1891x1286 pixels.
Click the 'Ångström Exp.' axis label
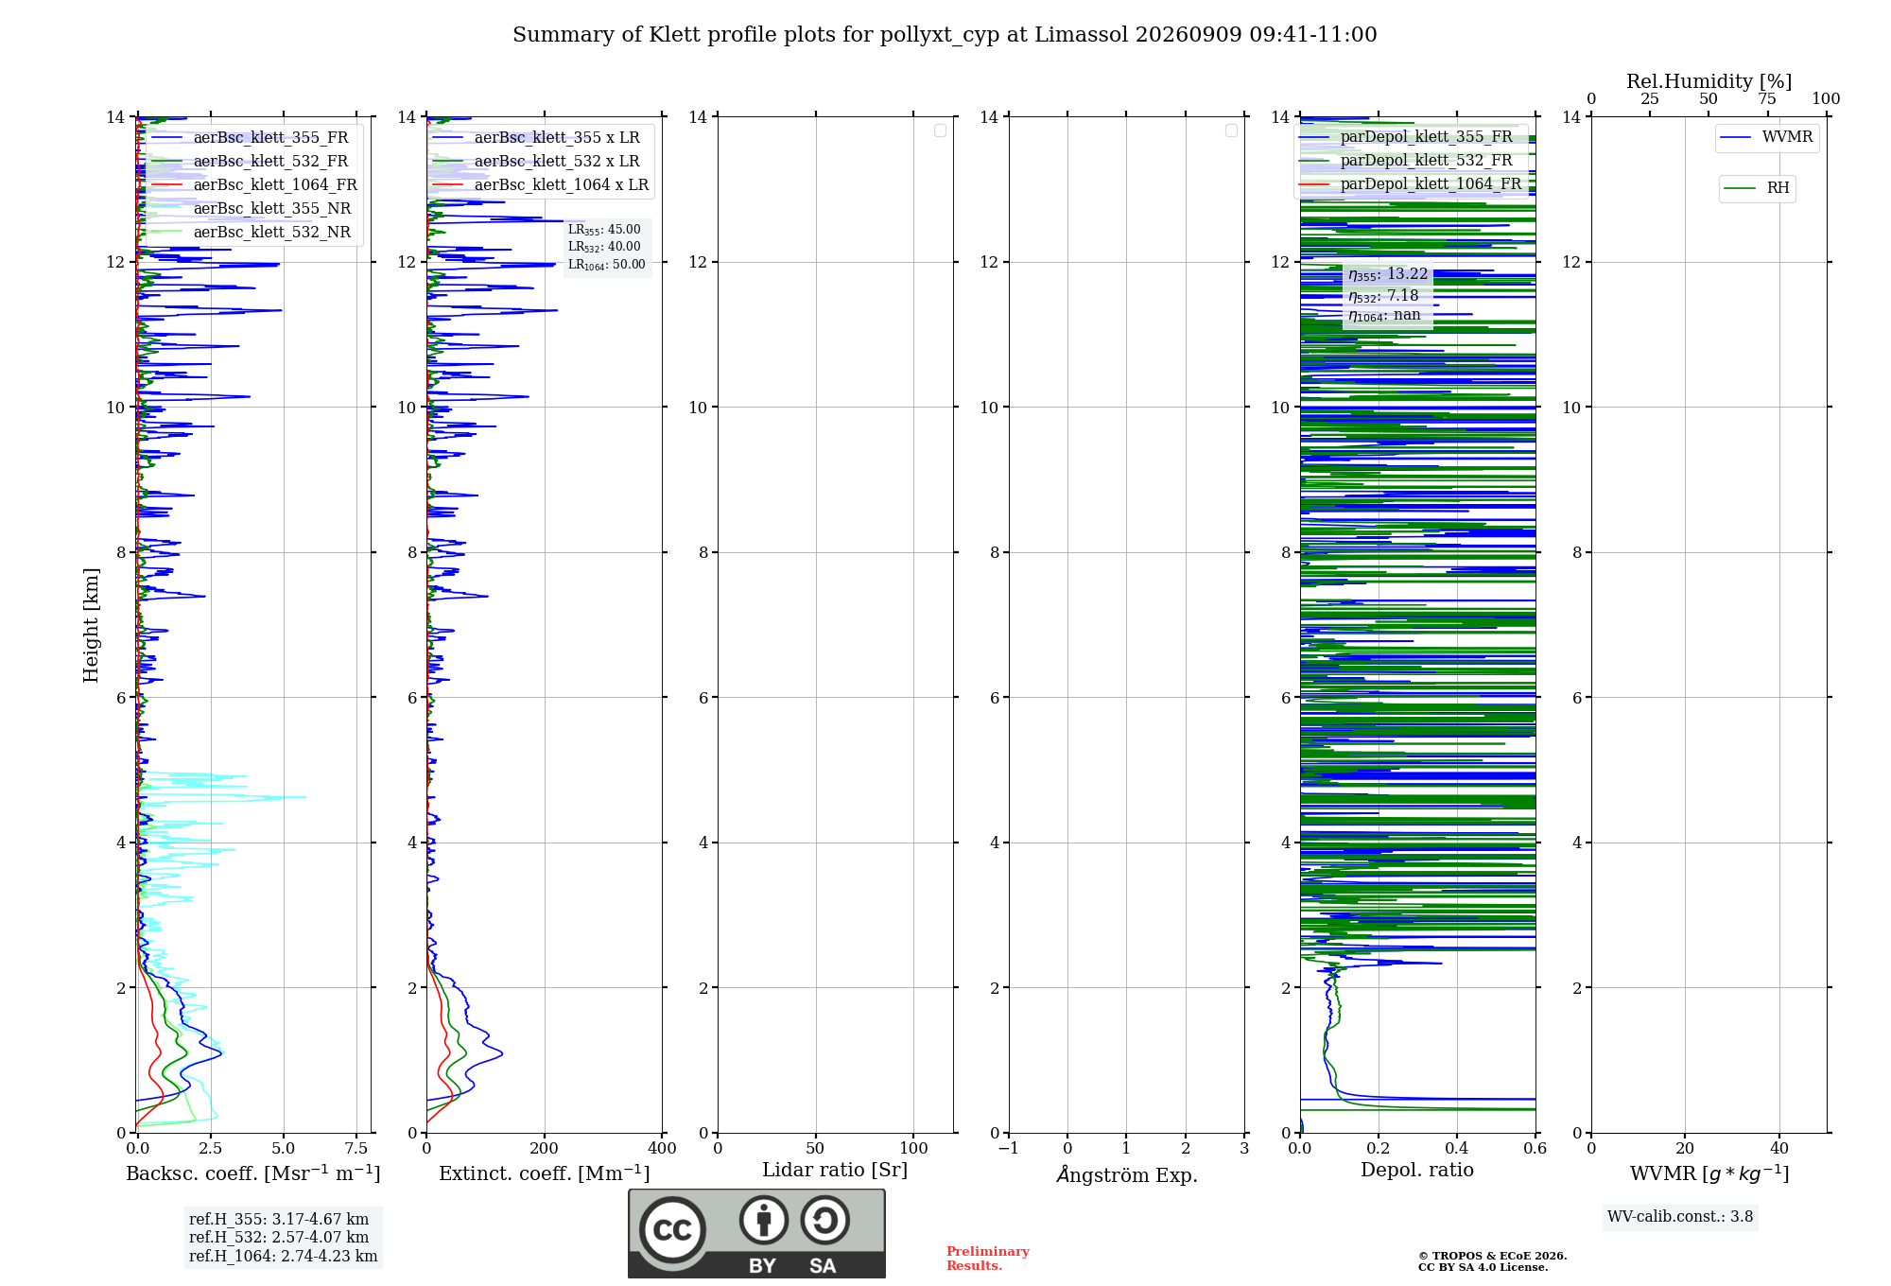[1127, 1174]
